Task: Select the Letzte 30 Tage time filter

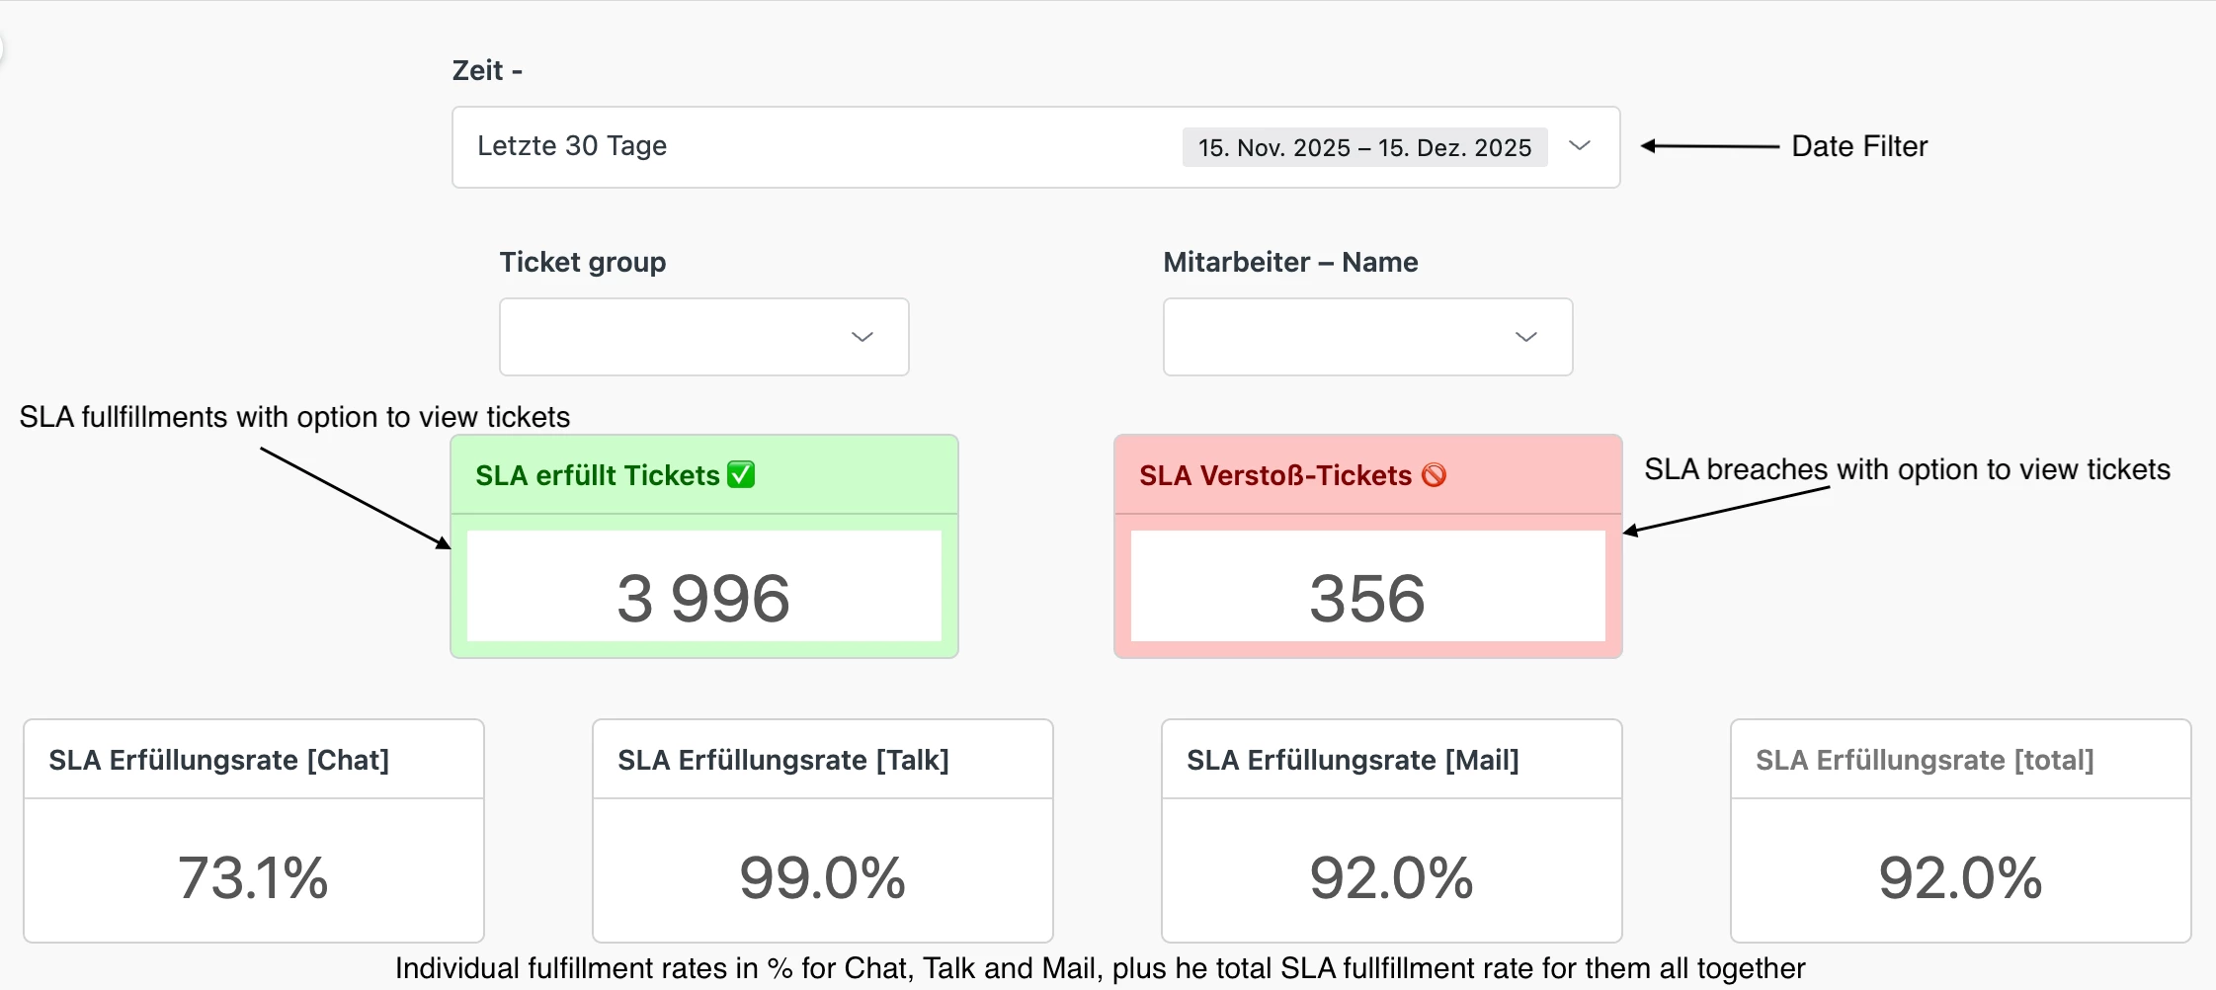Action: coord(572,146)
